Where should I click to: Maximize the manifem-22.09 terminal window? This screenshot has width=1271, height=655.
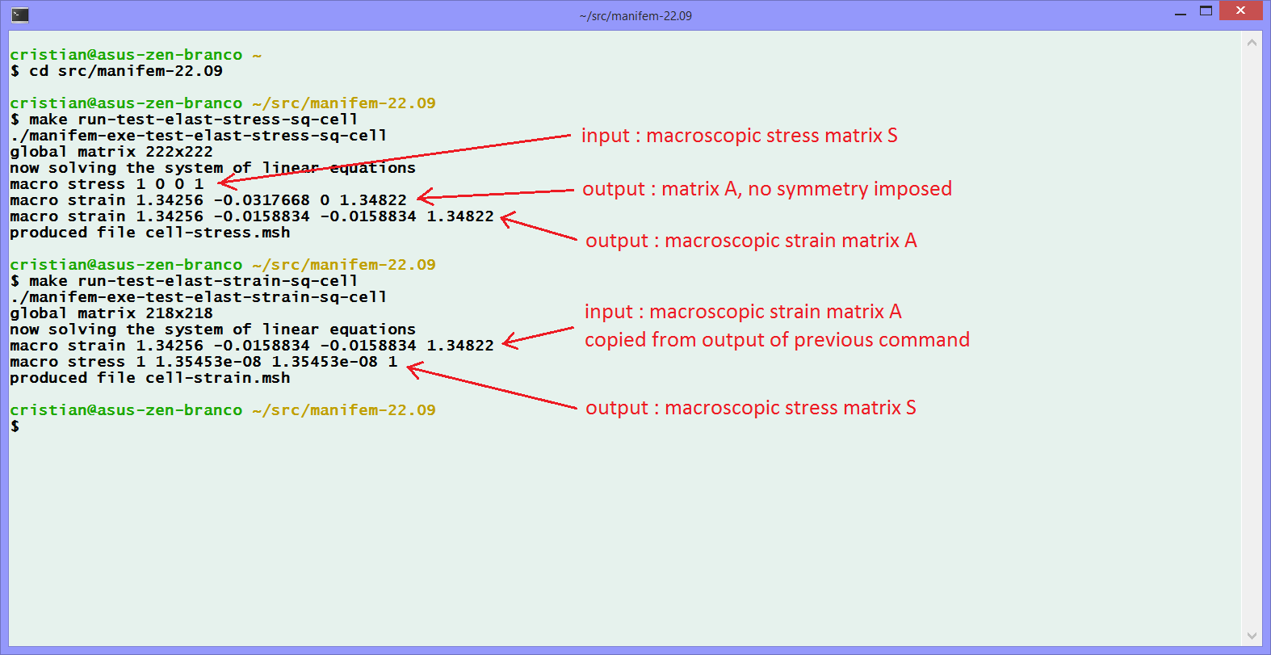point(1206,11)
